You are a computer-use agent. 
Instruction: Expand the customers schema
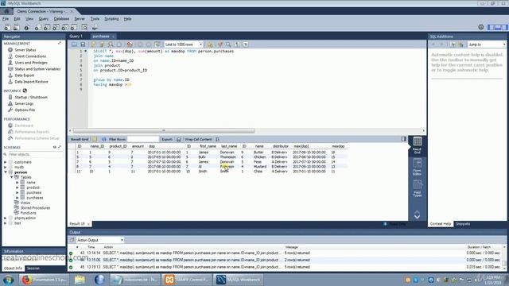click(x=6, y=162)
